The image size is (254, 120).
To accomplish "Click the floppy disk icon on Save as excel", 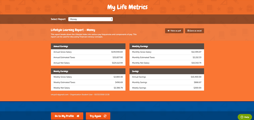I will click(x=188, y=31).
